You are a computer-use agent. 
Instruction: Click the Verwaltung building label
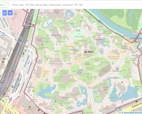[x=30, y=87]
